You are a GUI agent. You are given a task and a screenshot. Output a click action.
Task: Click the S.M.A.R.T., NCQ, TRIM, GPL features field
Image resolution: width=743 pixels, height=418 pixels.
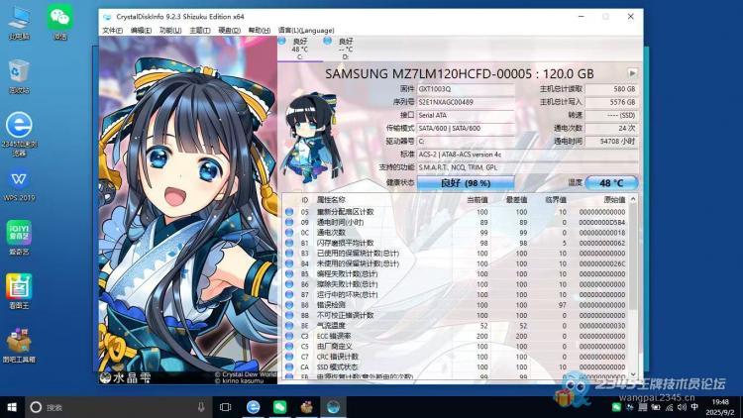click(x=527, y=167)
